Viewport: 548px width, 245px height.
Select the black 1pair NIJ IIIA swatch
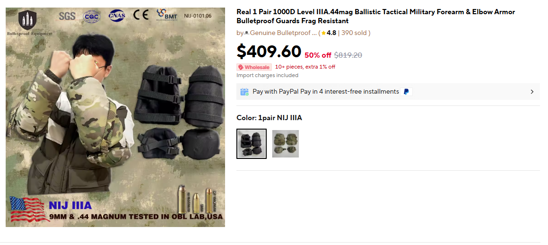click(x=252, y=144)
